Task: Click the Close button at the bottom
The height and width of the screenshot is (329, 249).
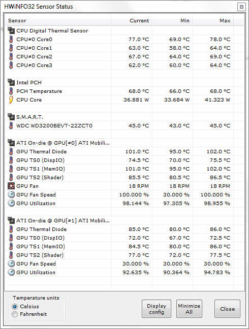Action: 227,309
